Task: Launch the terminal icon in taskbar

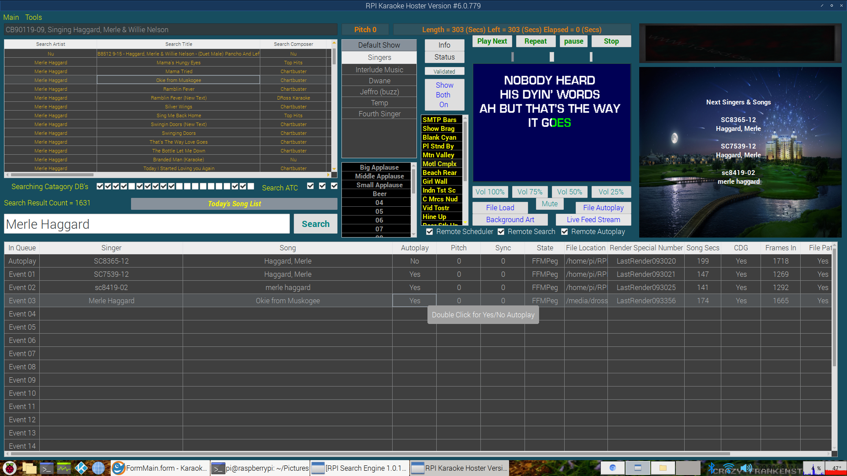Action: tap(47, 468)
